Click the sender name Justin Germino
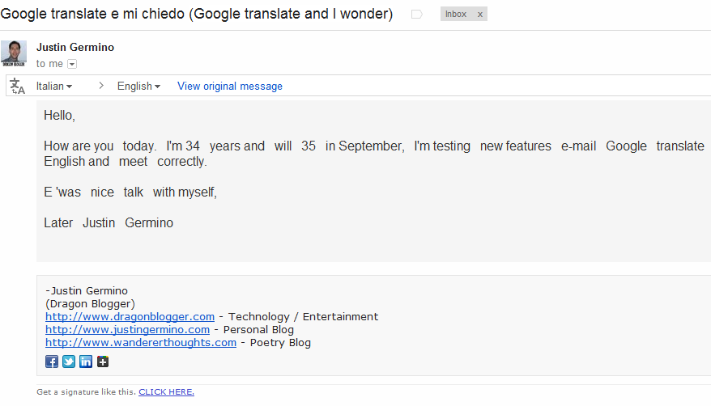The width and height of the screenshot is (711, 406). 75,47
